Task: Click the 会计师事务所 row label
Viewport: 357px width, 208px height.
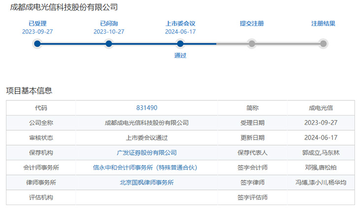Action: (x=41, y=168)
